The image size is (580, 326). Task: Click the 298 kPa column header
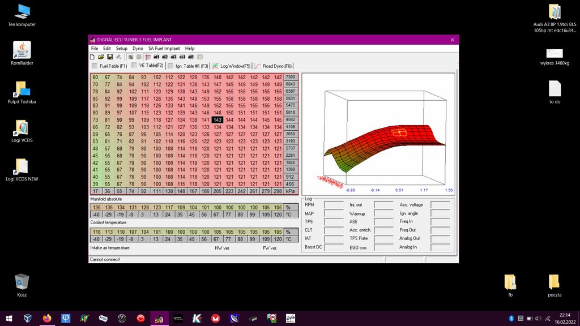click(278, 191)
